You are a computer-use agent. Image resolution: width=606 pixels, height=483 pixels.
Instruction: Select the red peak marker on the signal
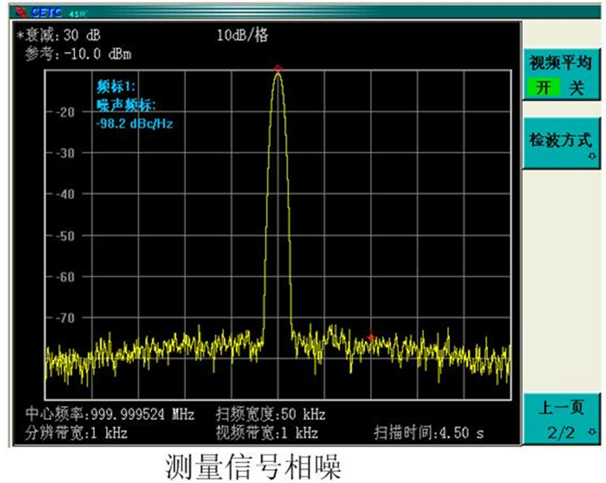pyautogui.click(x=277, y=69)
